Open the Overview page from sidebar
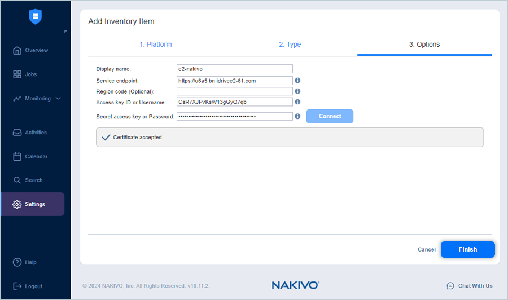This screenshot has width=508, height=300. (30, 50)
